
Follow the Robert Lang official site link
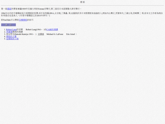[x=12, y=29]
